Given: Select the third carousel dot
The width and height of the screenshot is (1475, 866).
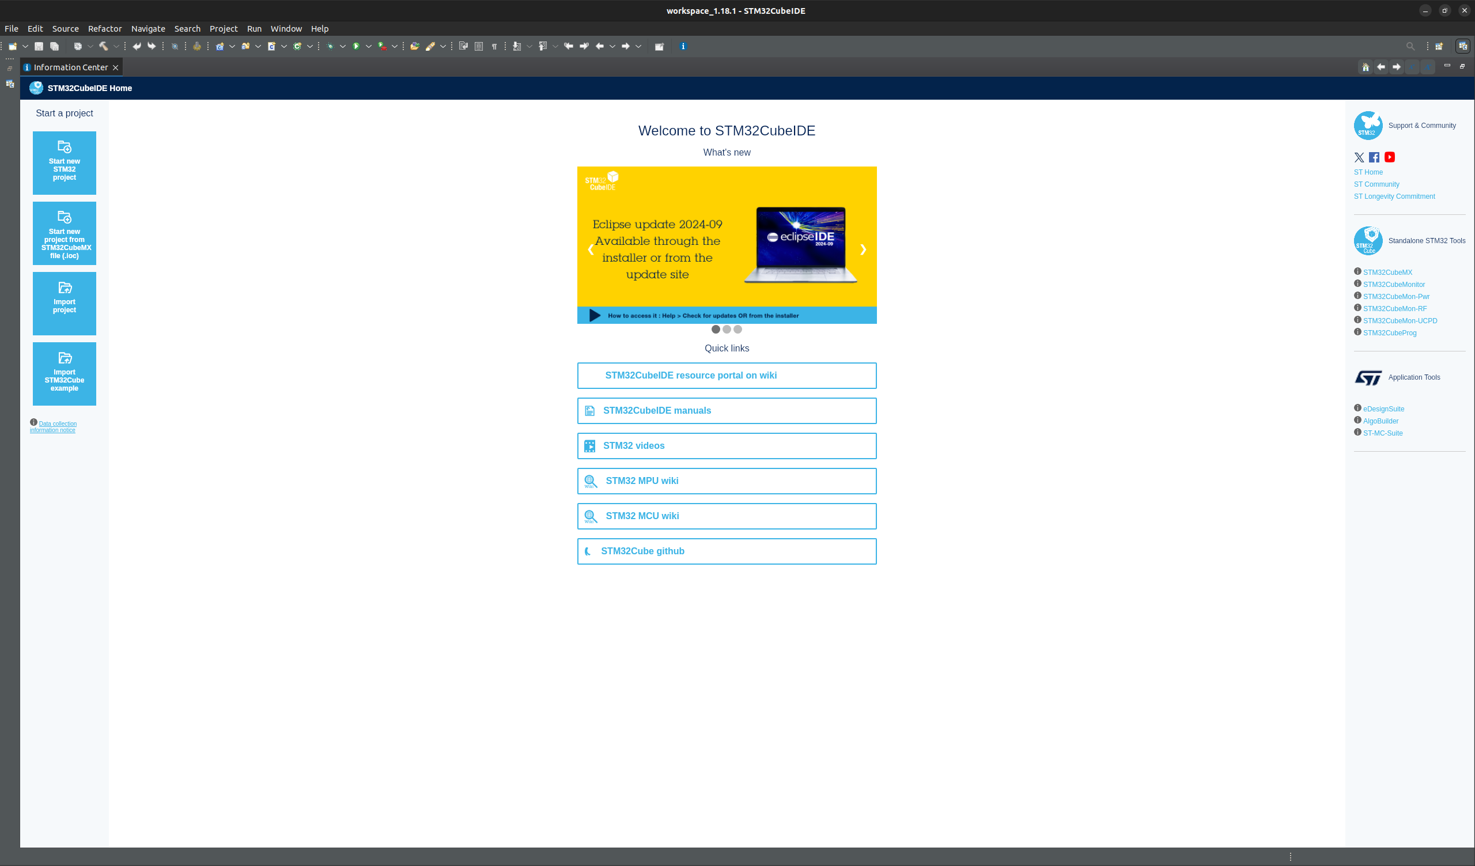Looking at the screenshot, I should 737,330.
